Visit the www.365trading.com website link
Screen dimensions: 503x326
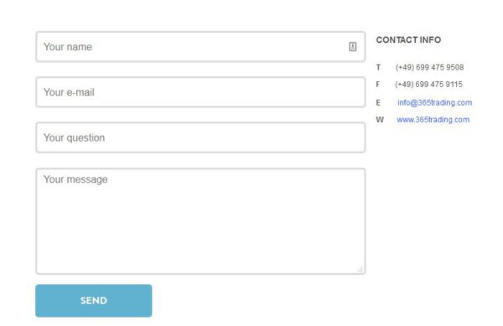[433, 120]
